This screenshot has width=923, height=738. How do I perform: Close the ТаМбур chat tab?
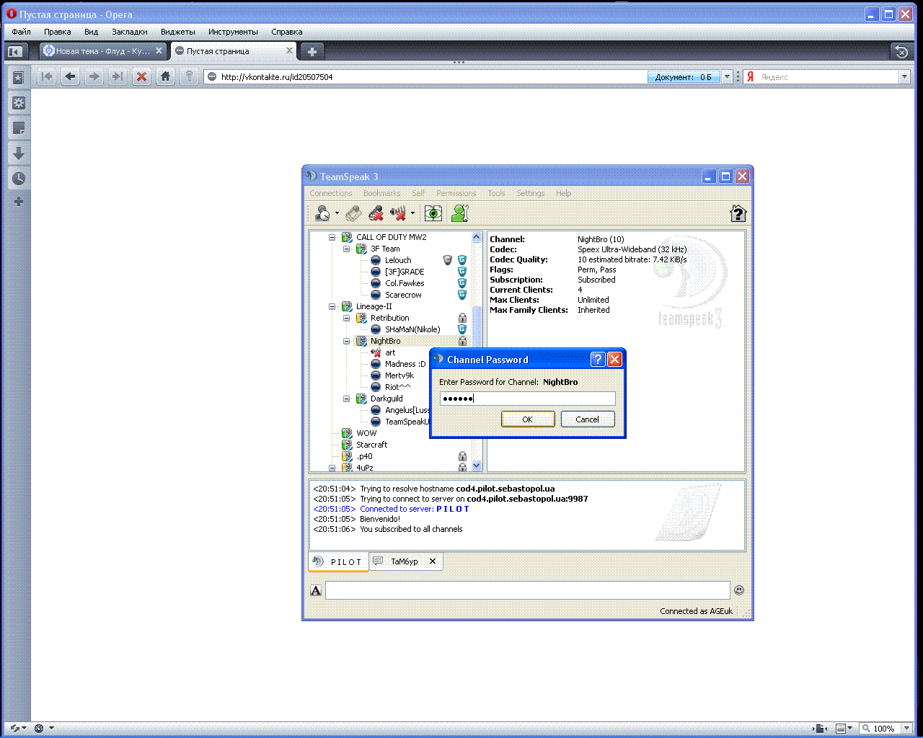[x=433, y=561]
